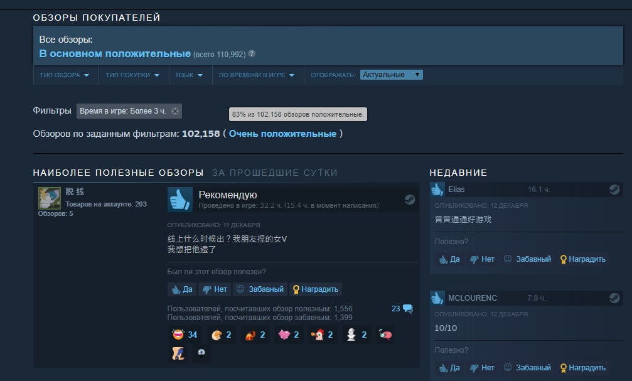Click the '10/10' review text
Screen dimensions: 632x381
click(446, 328)
